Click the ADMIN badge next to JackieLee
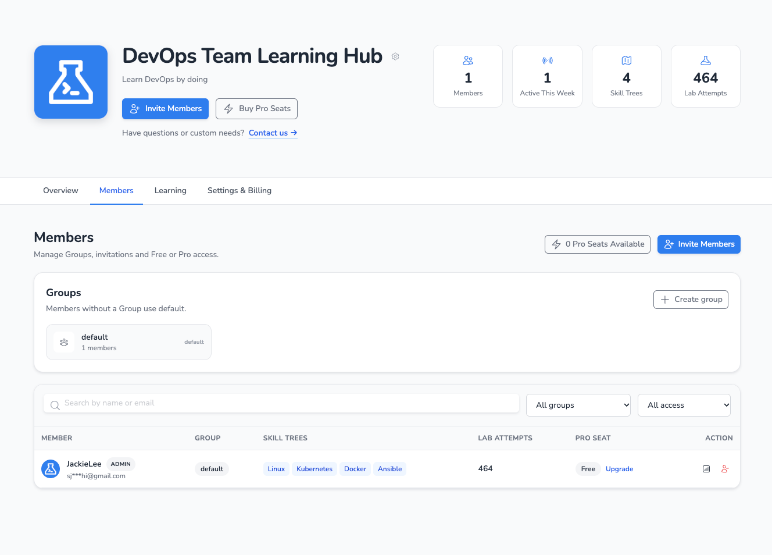This screenshot has height=555, width=772. point(121,464)
